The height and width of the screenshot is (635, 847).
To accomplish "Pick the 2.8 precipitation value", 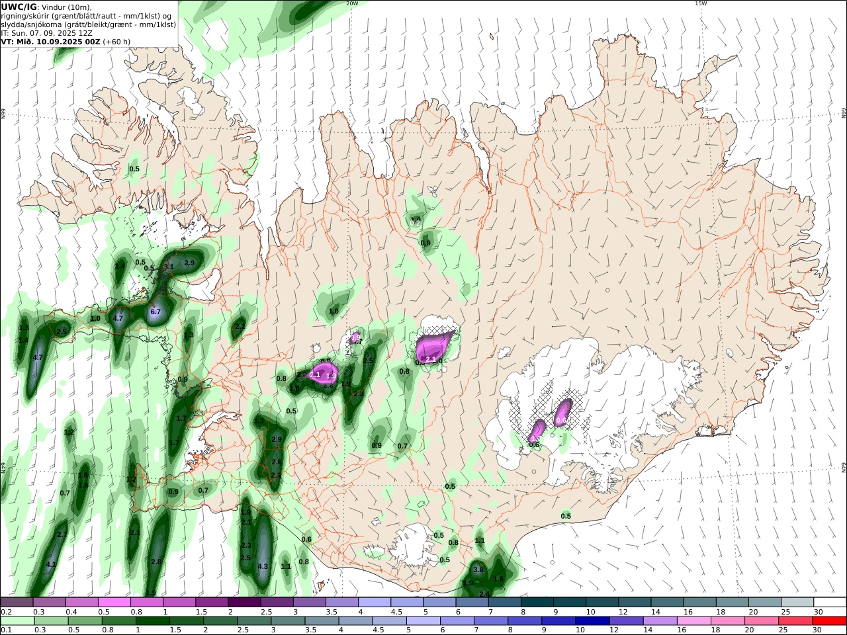I will click(x=156, y=562).
